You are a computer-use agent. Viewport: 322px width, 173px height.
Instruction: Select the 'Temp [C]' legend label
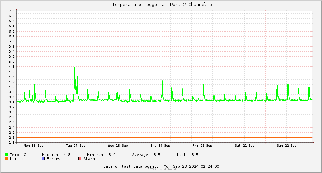tap(19, 155)
